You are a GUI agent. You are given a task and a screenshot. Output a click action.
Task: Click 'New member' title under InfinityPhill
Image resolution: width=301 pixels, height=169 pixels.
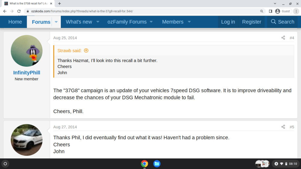pyautogui.click(x=26, y=79)
